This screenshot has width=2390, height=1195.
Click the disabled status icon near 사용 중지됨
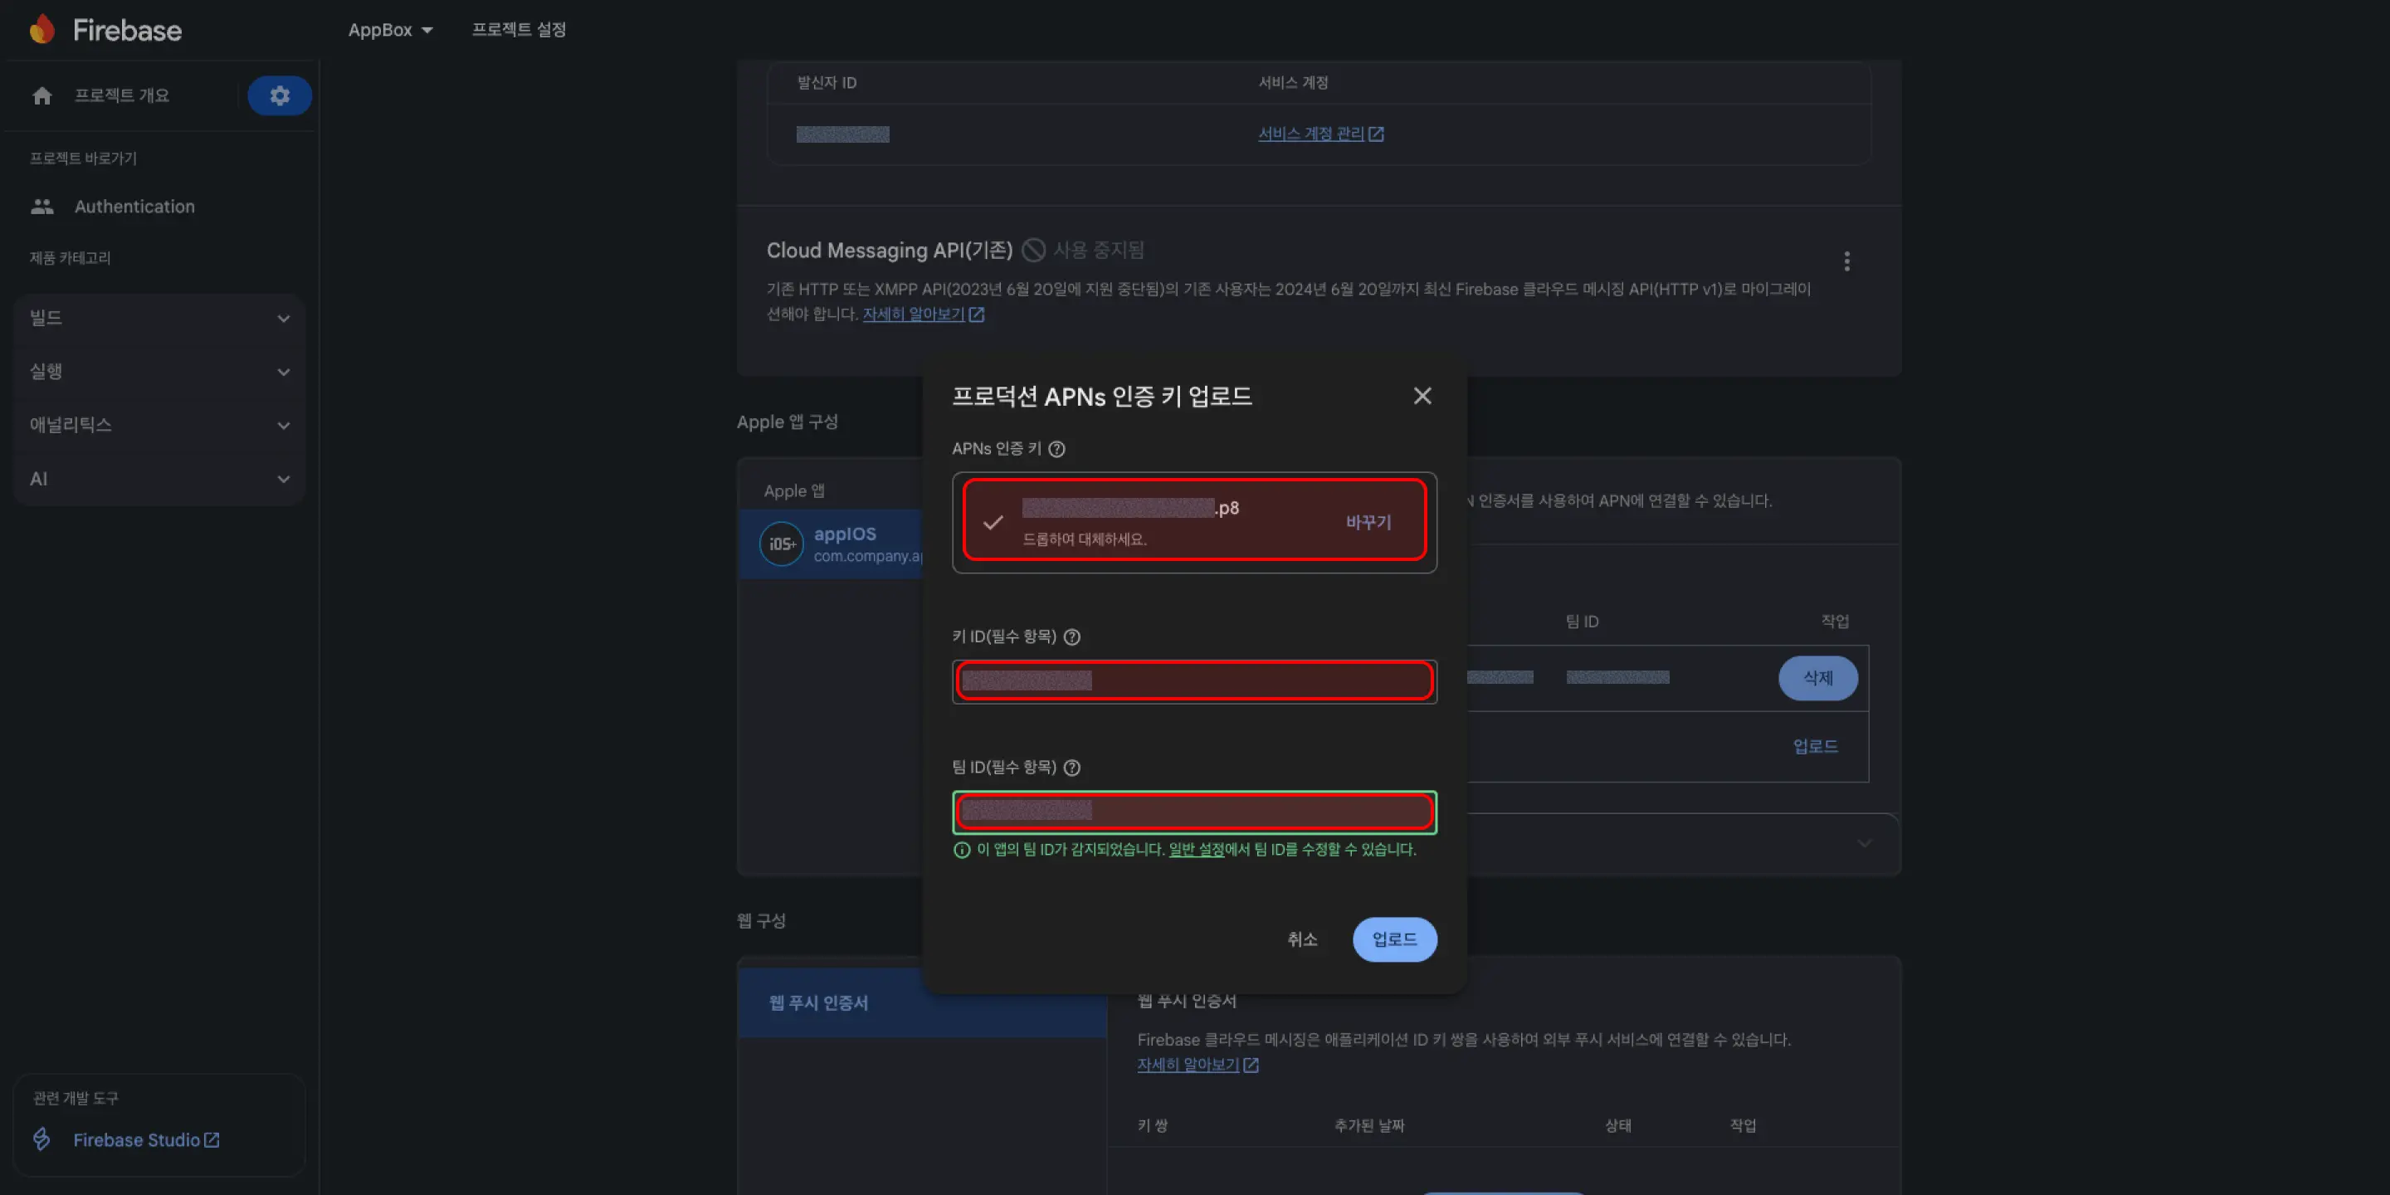[x=1033, y=251]
